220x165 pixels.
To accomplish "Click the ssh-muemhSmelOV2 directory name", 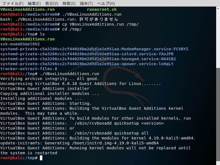I will [20, 44].
